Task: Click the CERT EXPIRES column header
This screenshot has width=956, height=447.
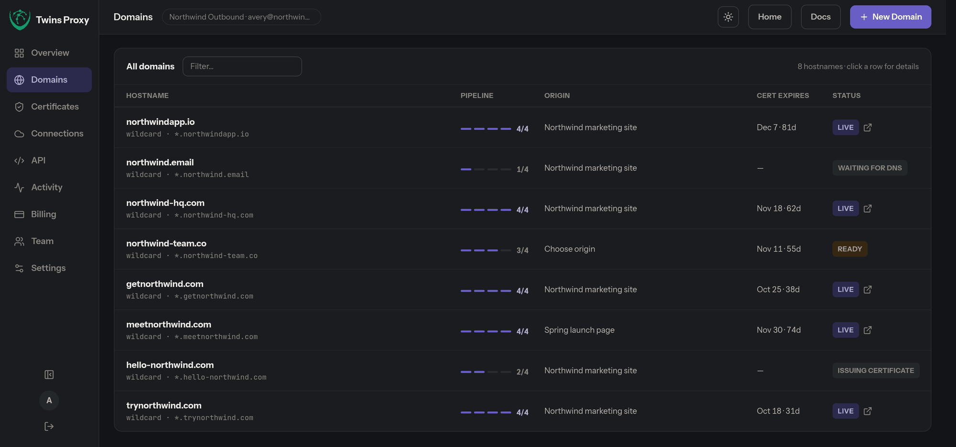Action: pyautogui.click(x=782, y=96)
